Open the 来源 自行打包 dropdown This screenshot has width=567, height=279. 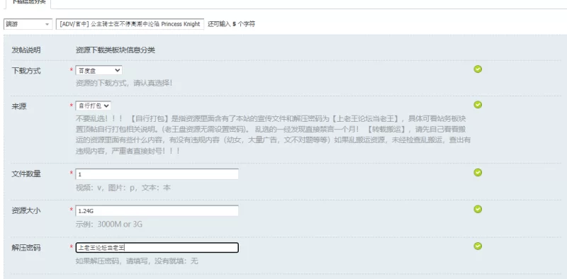93,106
